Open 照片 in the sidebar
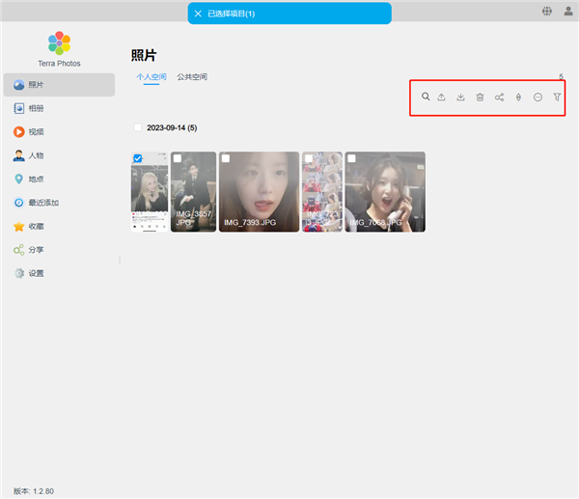The image size is (579, 499). click(x=59, y=85)
